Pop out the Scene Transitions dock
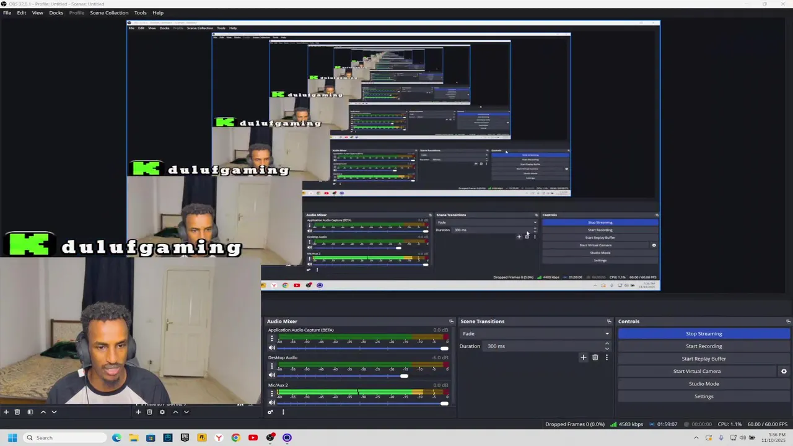Screen dimensions: 793x446 pos(609,321)
